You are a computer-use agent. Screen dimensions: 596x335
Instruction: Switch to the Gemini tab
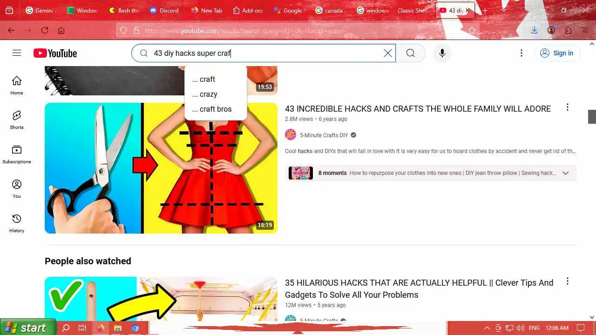pos(40,10)
